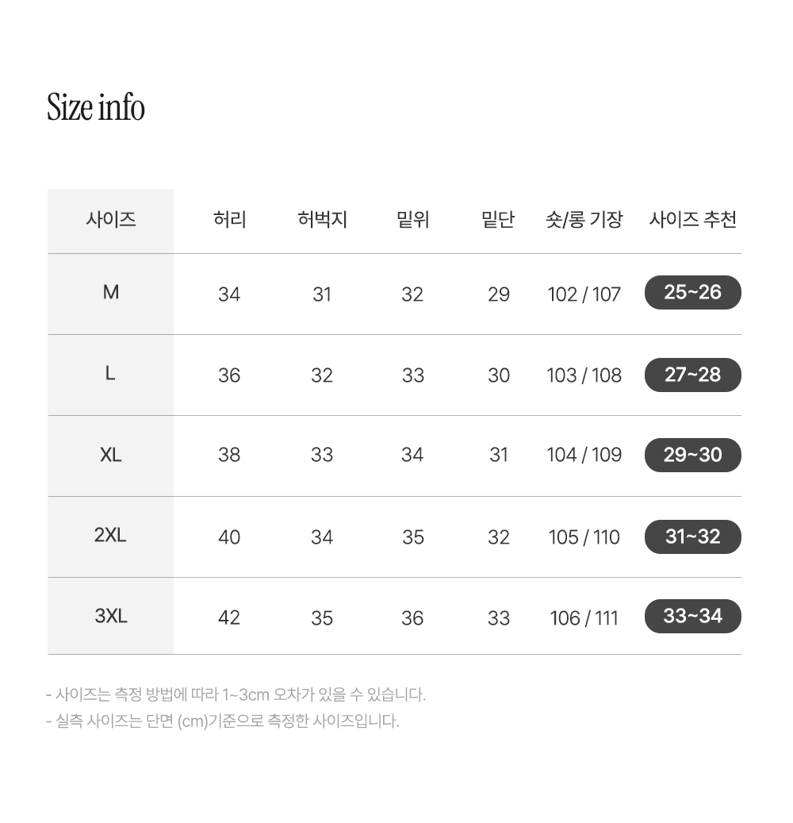Select the 허벅지 column header
The width and height of the screenshot is (793, 823).
click(x=322, y=219)
